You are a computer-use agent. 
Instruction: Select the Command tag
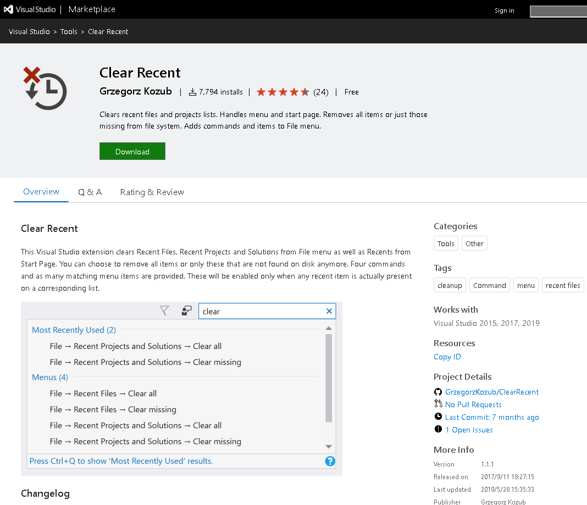[489, 285]
